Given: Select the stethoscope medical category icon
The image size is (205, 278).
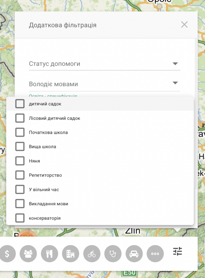Looking at the screenshot, I should click(113, 254).
